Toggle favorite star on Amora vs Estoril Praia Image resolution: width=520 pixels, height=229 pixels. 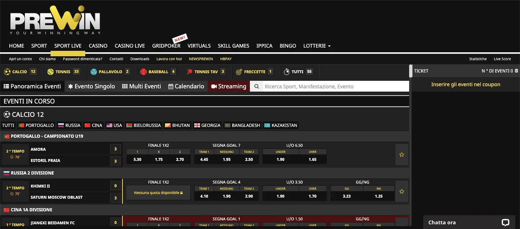[x=402, y=154]
